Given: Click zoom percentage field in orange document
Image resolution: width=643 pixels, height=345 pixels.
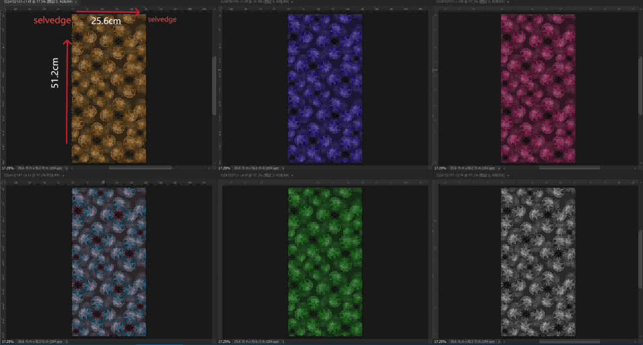Looking at the screenshot, I should [7, 167].
